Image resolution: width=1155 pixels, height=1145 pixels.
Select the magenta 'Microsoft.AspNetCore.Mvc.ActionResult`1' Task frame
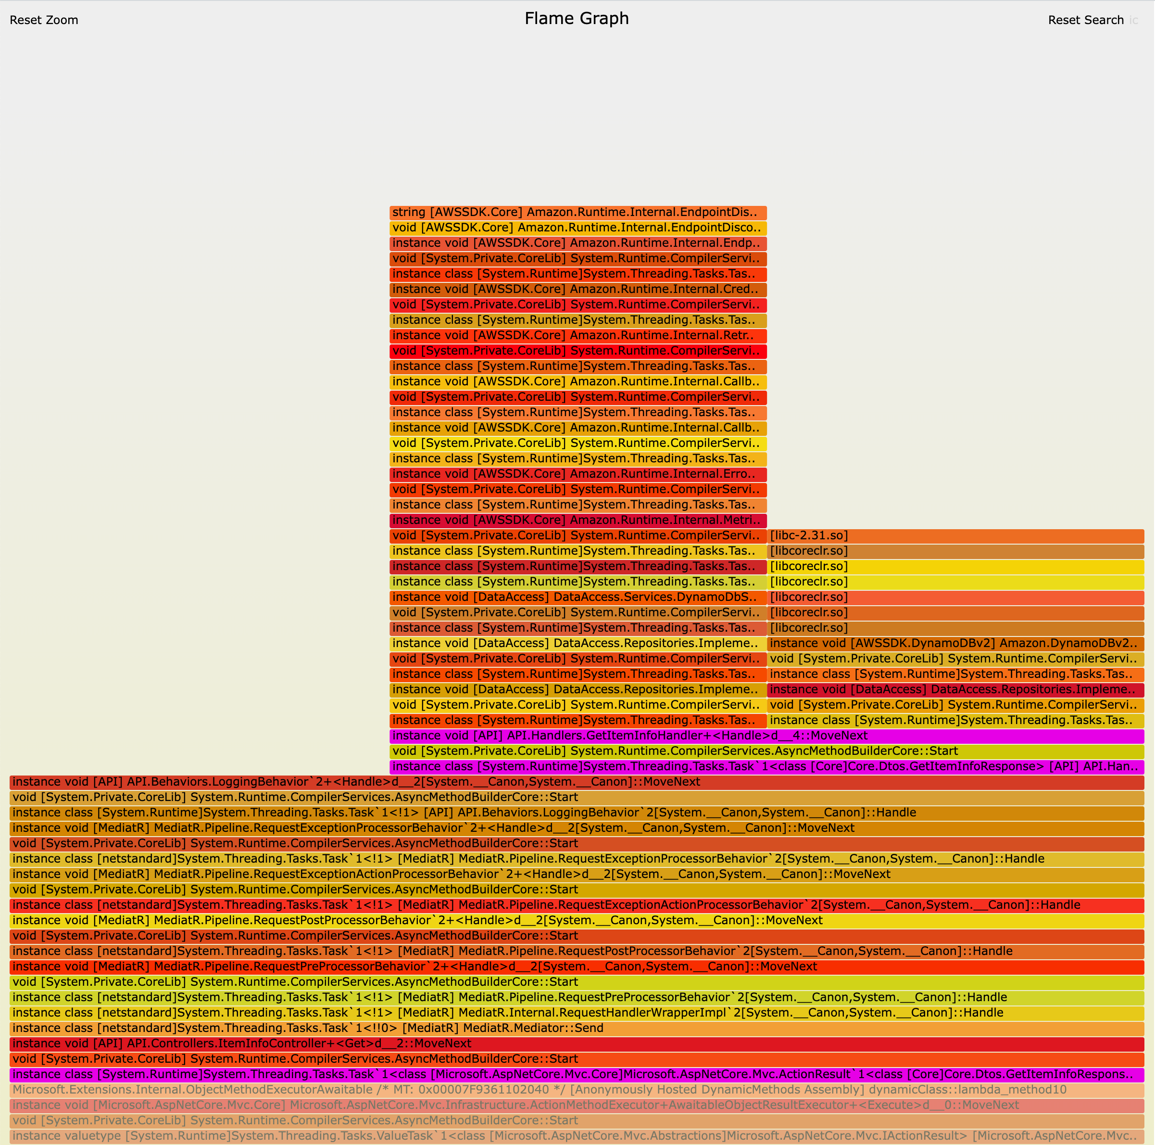point(577,1075)
